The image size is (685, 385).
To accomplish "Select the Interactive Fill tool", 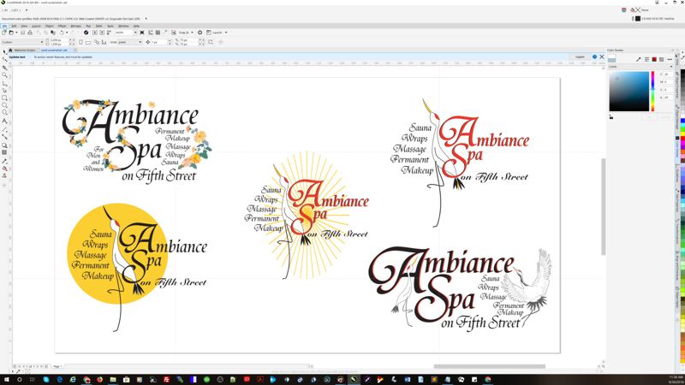I will coord(5,169).
